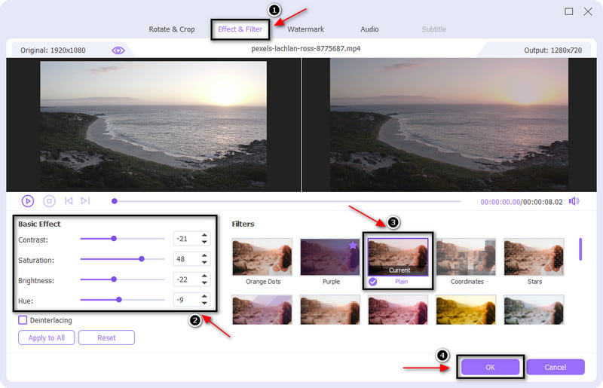Go to next frame

pyautogui.click(x=85, y=200)
